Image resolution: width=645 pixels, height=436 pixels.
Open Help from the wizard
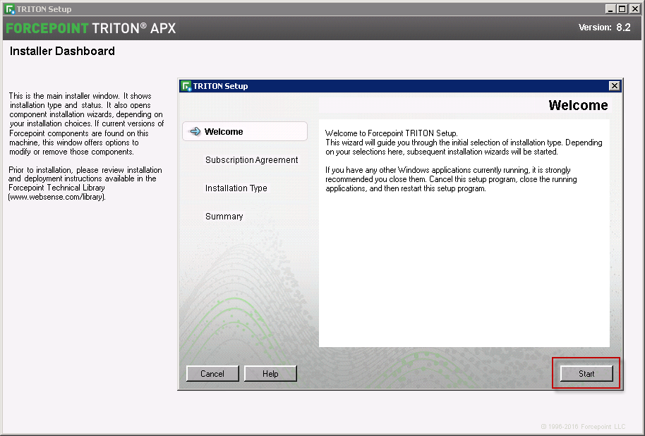pos(270,373)
